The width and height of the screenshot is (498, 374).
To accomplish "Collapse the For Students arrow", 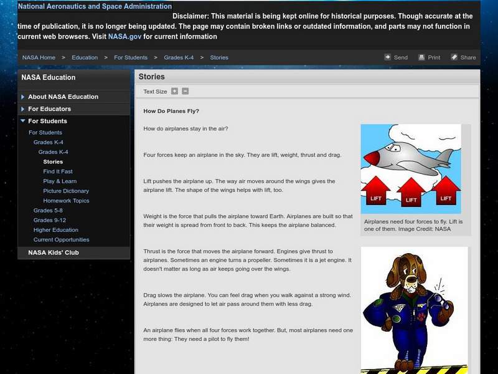I will tap(23, 121).
